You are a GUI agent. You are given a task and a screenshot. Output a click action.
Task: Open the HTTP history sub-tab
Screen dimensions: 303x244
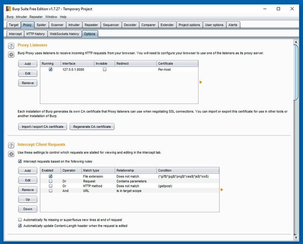tap(35, 34)
